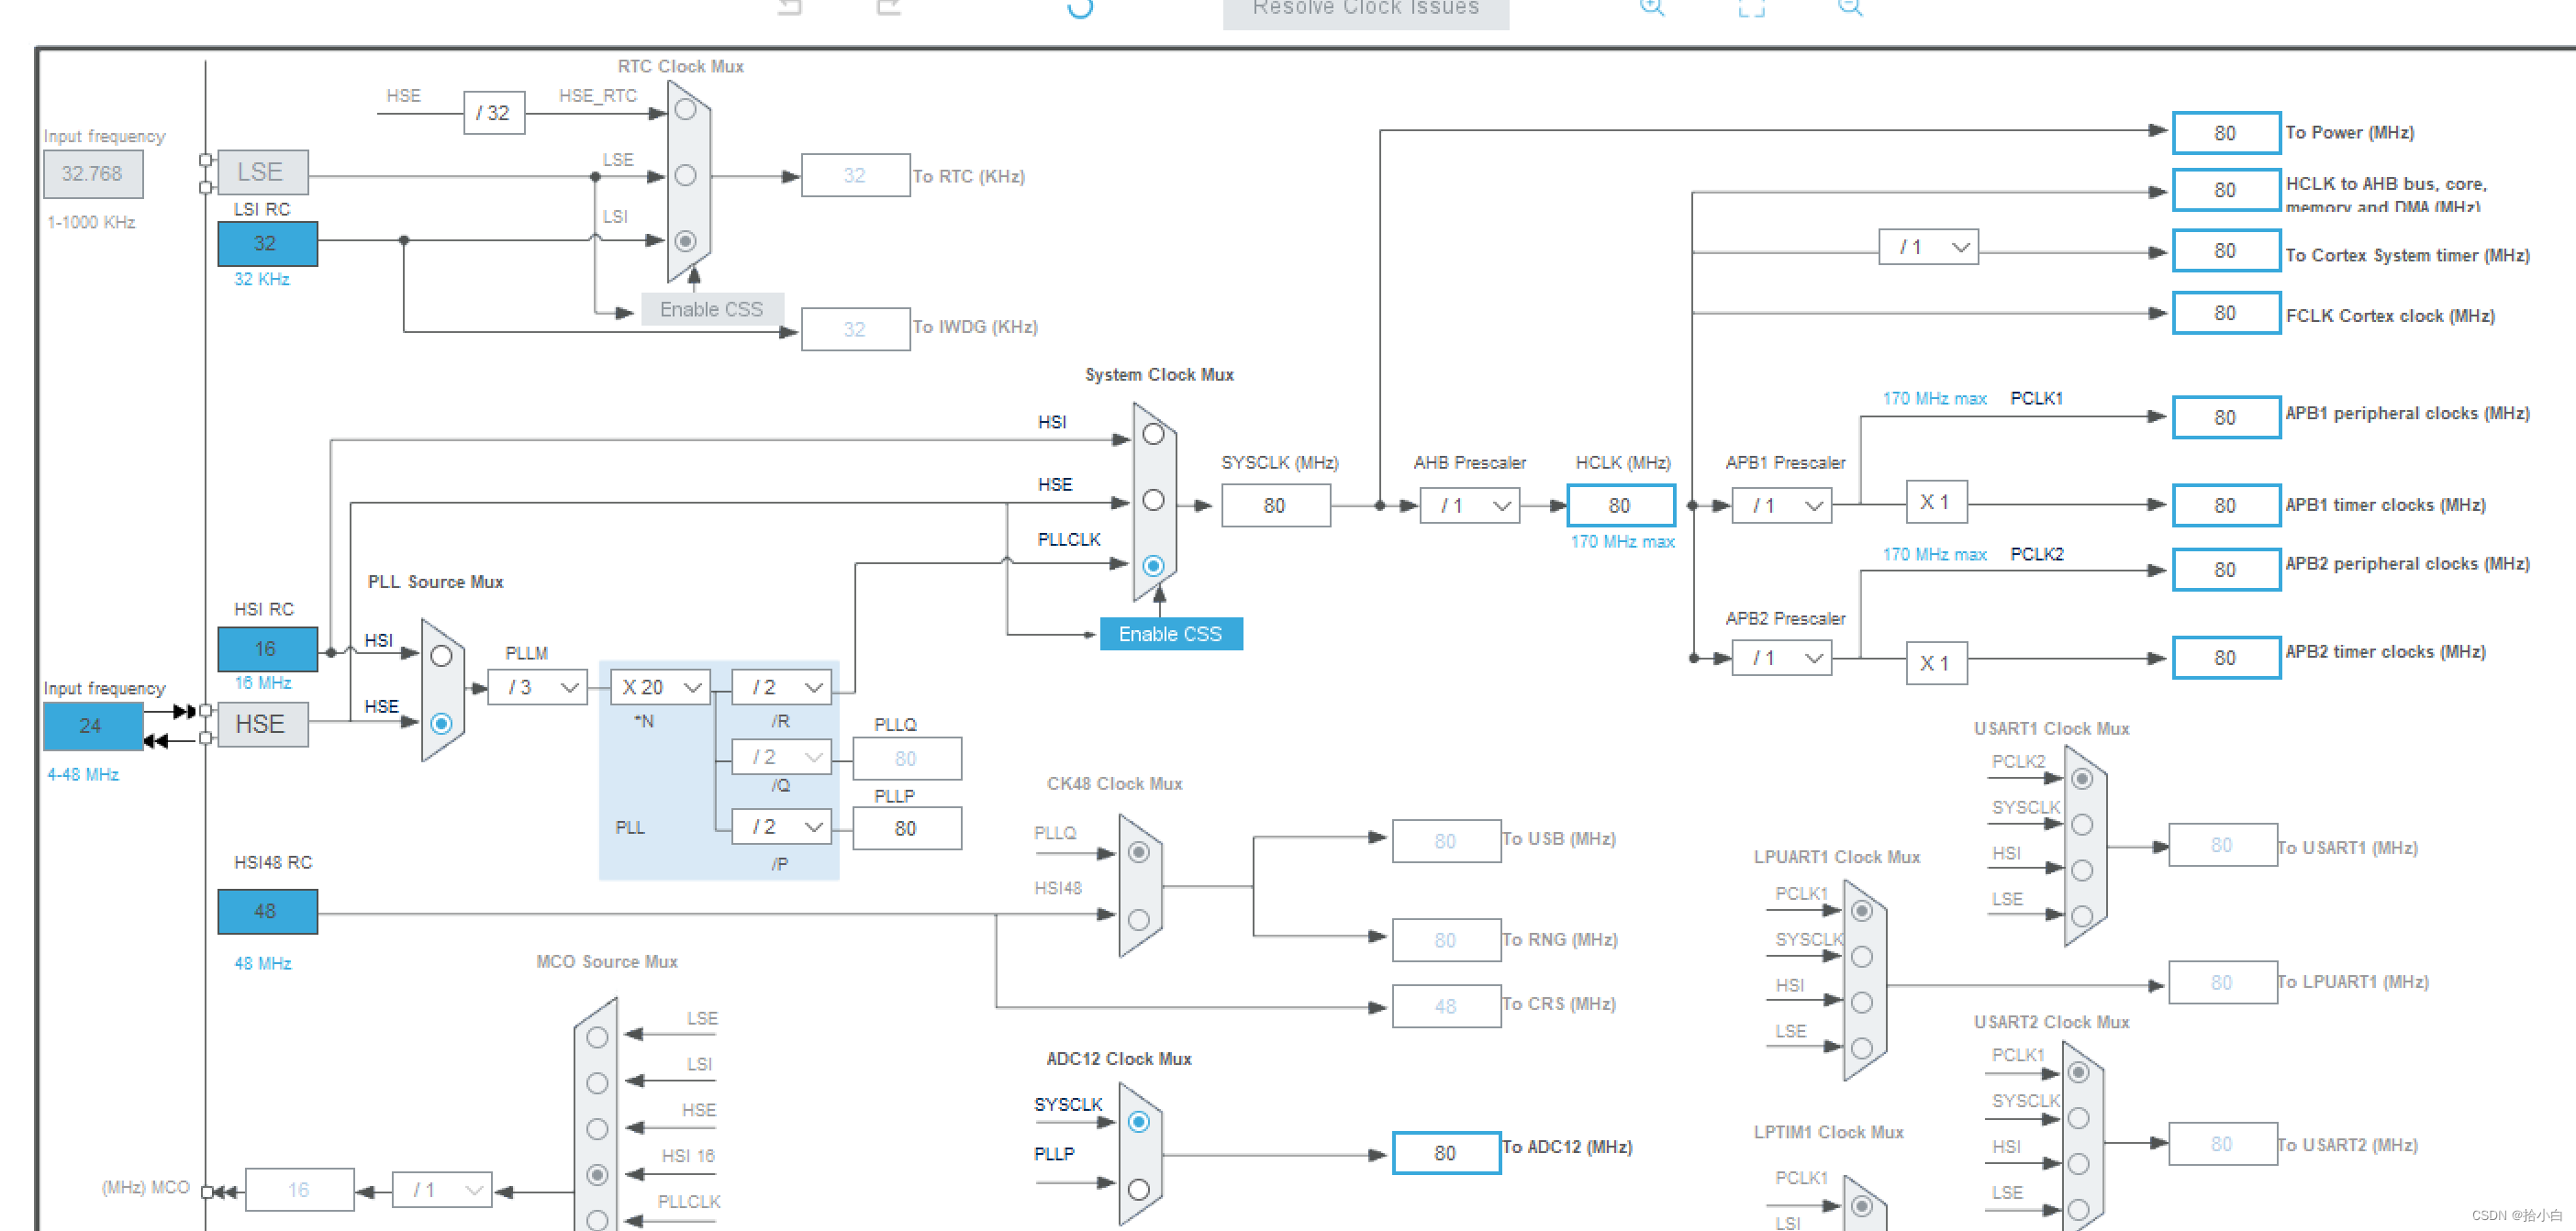Open the PLL /R divider dropdown
This screenshot has width=2576, height=1231.
point(782,687)
